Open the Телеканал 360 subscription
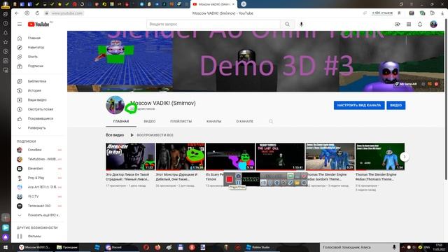 tap(39, 206)
